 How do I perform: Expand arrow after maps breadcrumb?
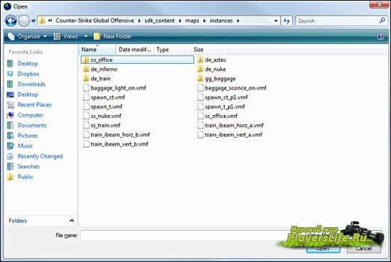point(204,21)
